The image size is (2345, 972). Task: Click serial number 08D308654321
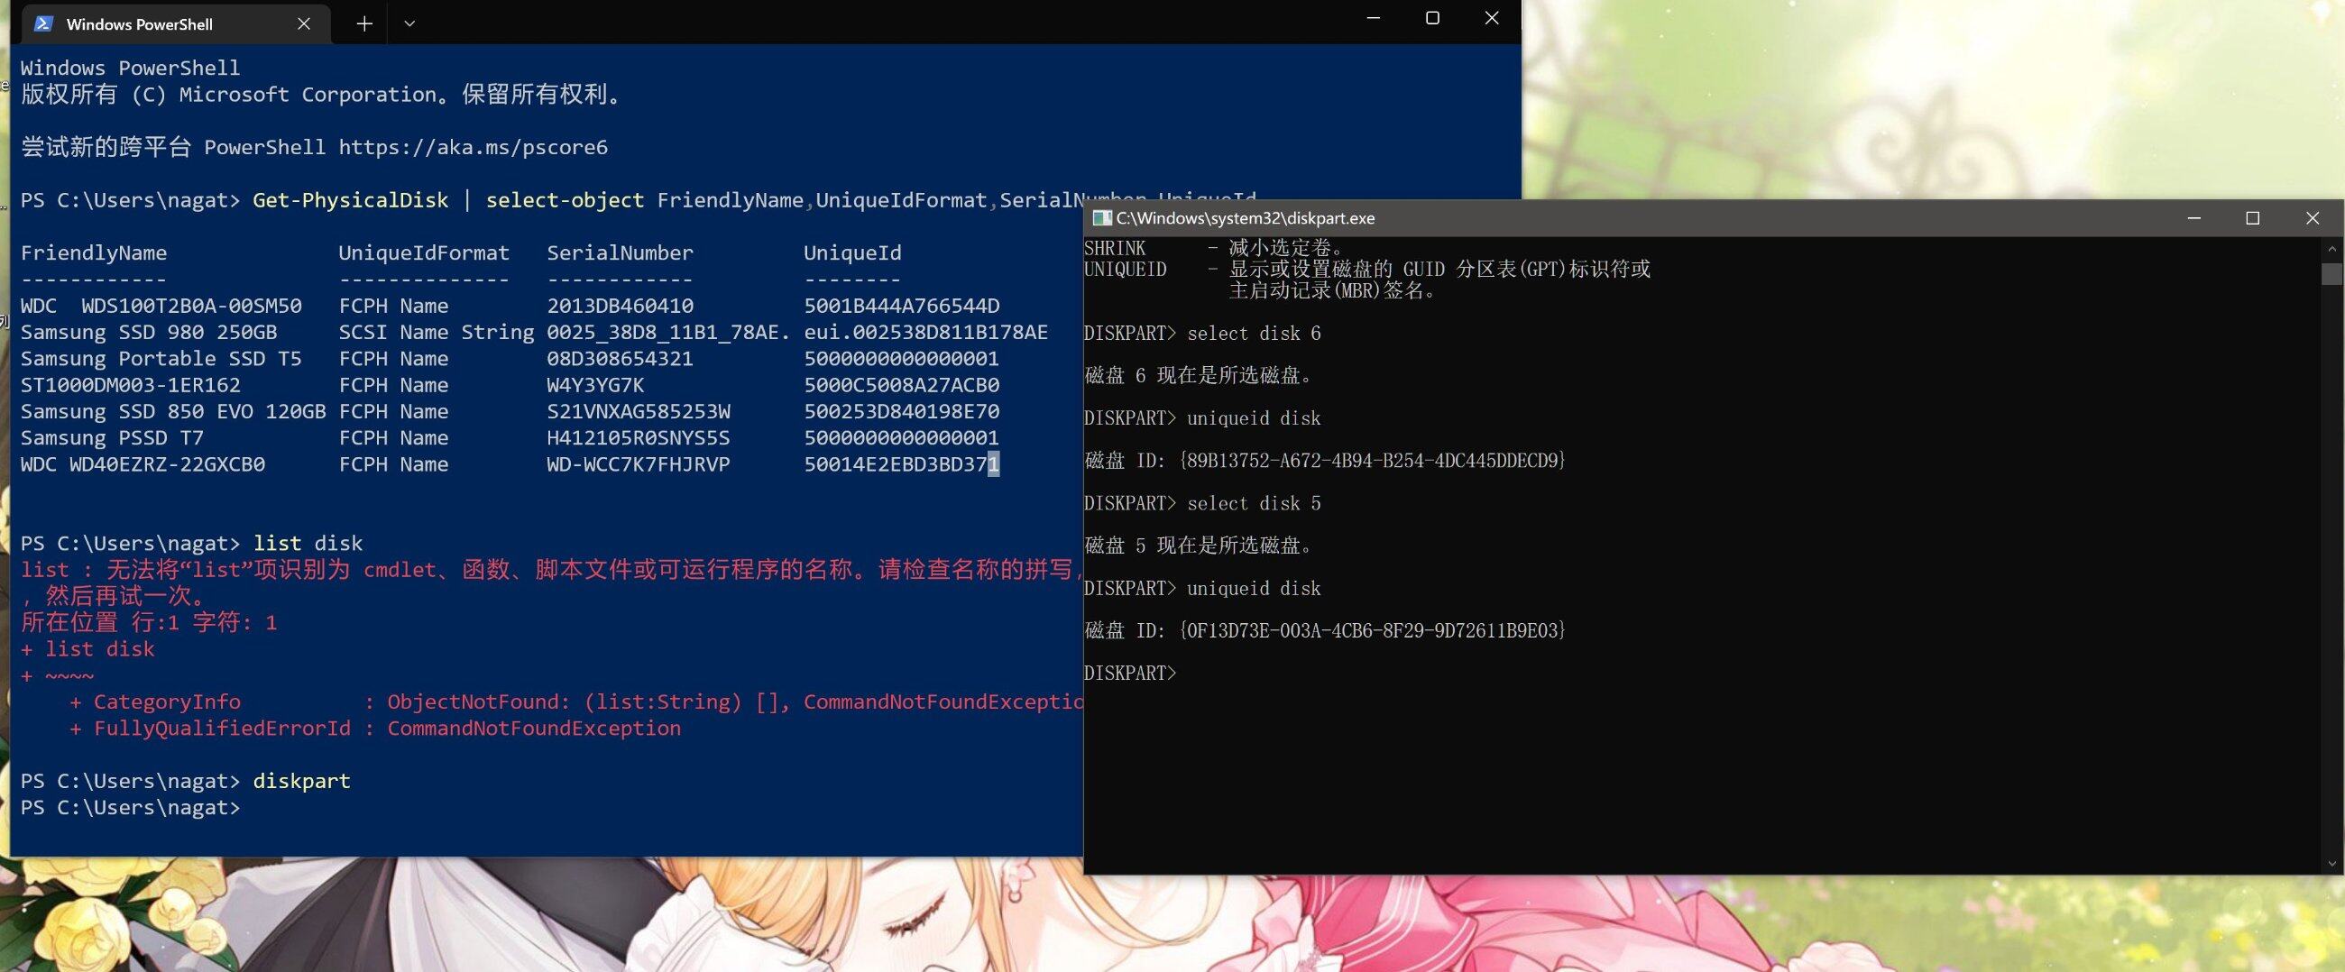click(x=620, y=359)
